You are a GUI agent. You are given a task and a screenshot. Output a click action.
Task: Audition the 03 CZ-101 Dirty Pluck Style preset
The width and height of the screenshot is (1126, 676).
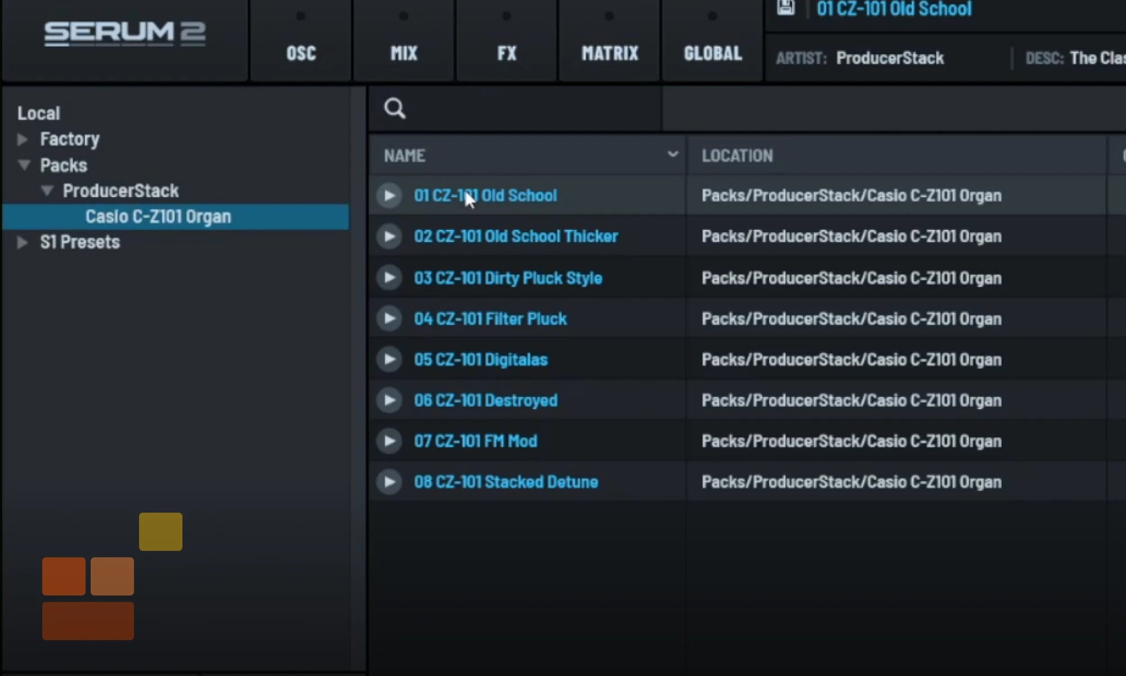[x=389, y=278]
